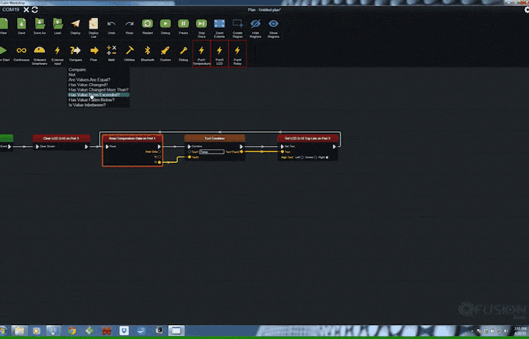The width and height of the screenshot is (529, 339).
Task: Click the Clear LCD node header
Action: point(61,138)
